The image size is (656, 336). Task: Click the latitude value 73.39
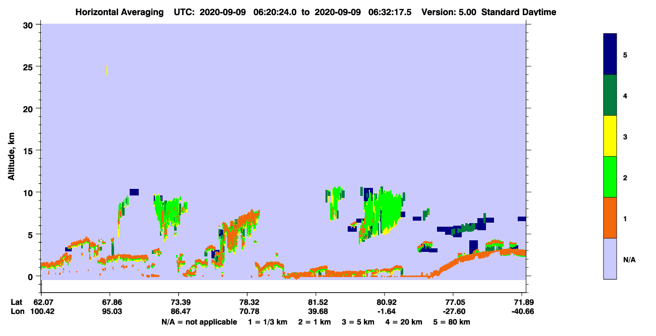tap(178, 302)
